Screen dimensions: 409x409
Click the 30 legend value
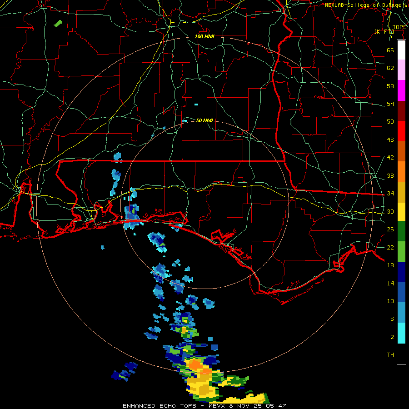click(390, 211)
